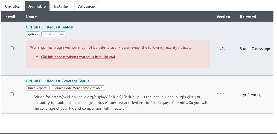Tick the Coverage Status plugin checkbox
The width and height of the screenshot is (277, 134).
(x=12, y=94)
